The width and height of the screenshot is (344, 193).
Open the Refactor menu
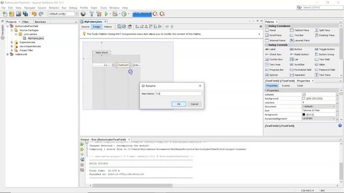coord(54,8)
